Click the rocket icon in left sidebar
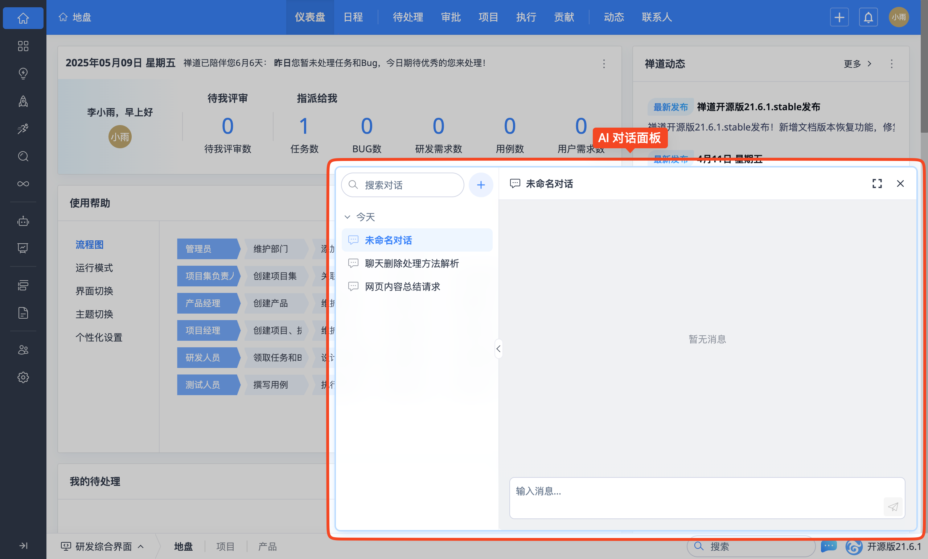Screen dimensions: 928x559 (x=23, y=101)
